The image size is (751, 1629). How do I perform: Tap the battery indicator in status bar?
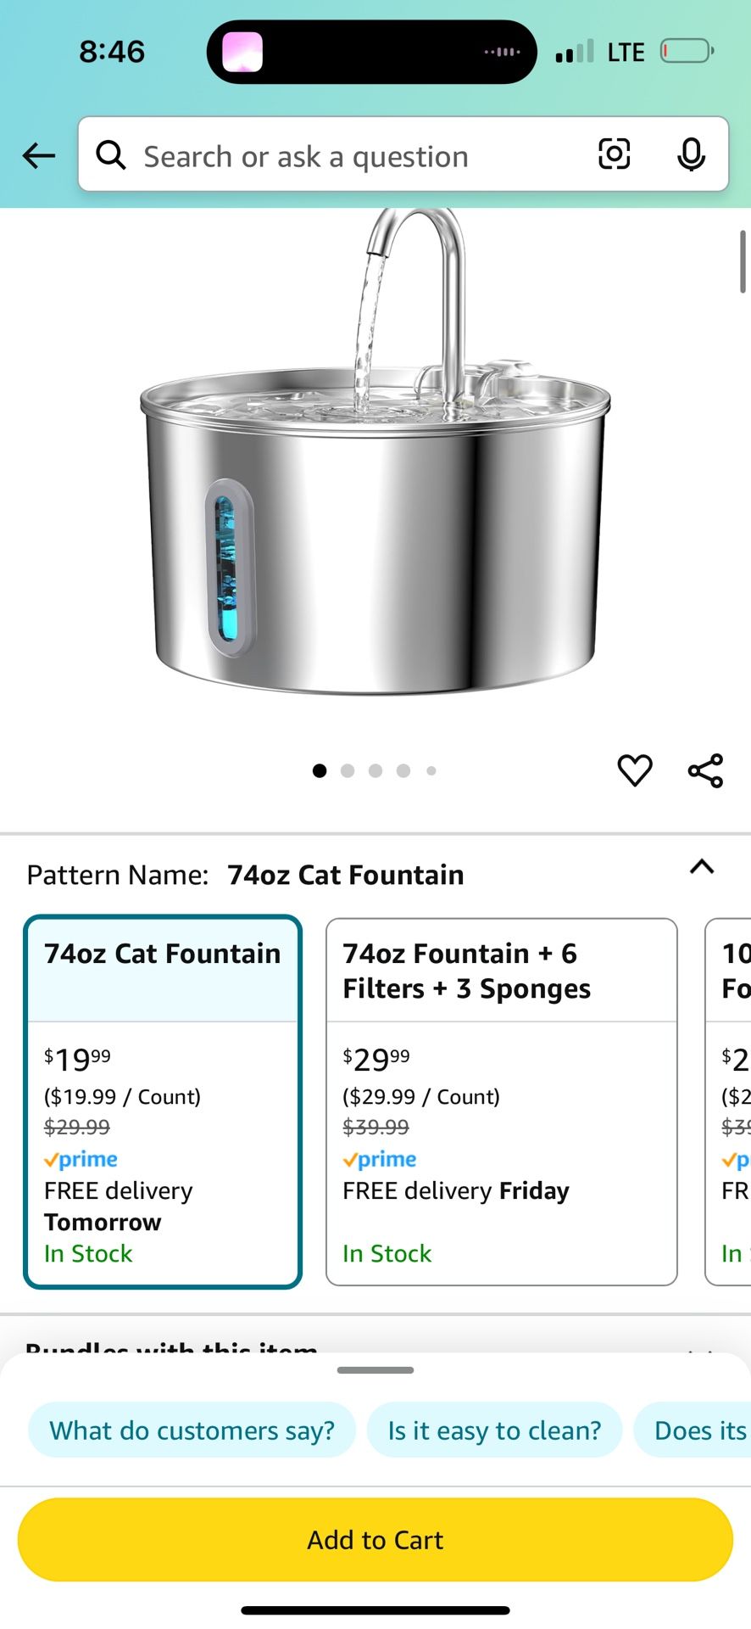point(687,52)
